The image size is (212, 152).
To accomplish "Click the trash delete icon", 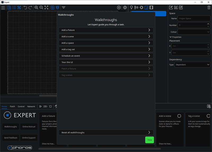I will (209, 7).
